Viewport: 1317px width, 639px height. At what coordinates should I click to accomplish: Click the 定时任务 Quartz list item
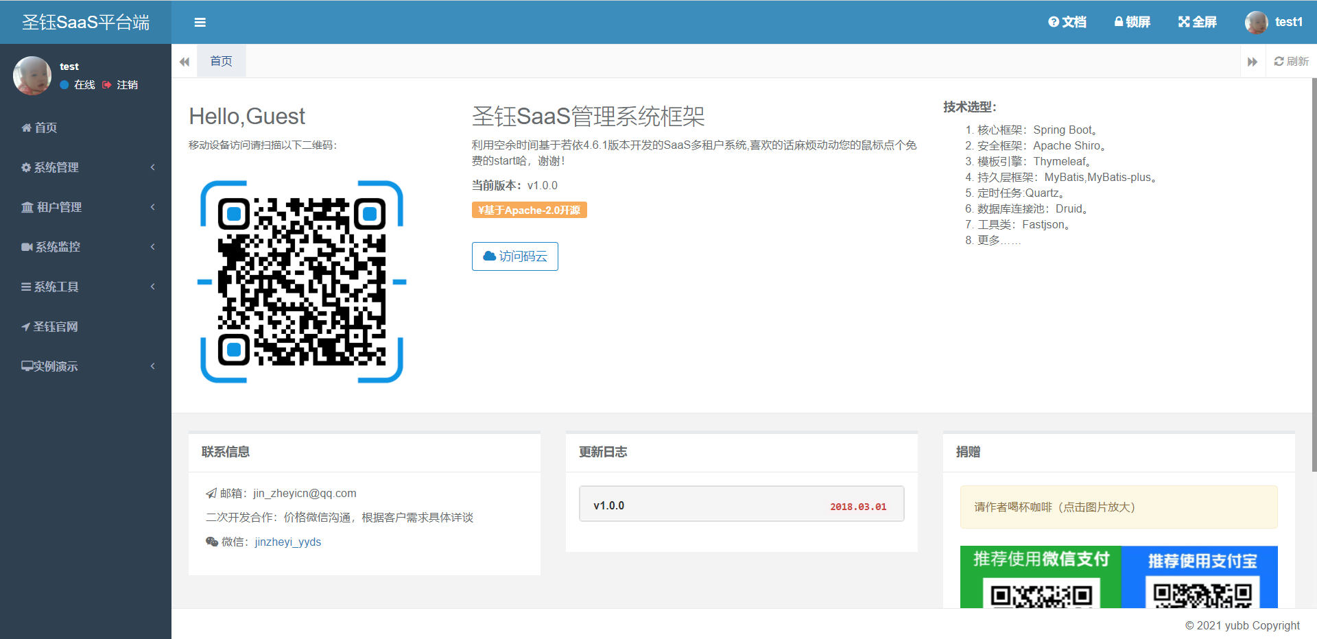[x=1021, y=193]
